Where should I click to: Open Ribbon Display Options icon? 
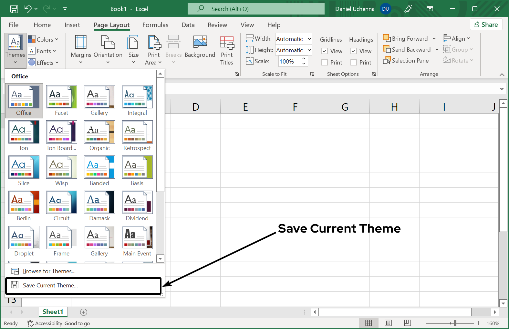point(430,9)
